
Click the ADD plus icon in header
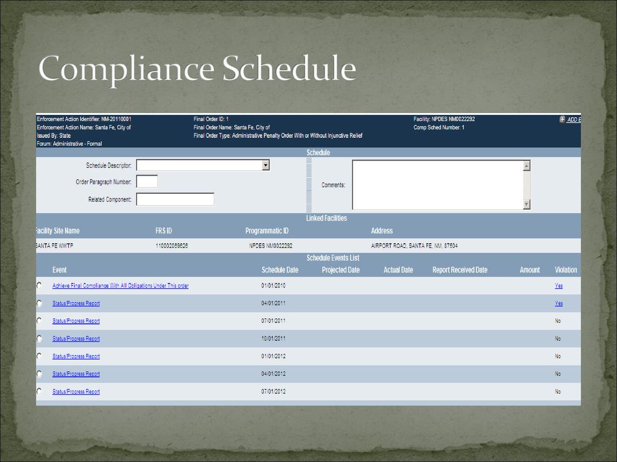[x=562, y=120]
